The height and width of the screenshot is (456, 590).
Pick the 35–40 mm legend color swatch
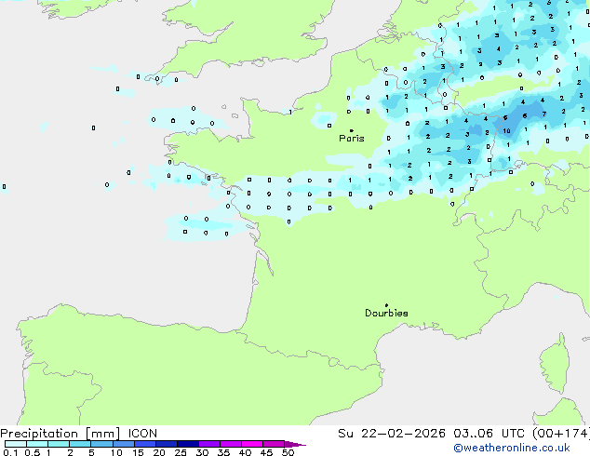[230, 444]
